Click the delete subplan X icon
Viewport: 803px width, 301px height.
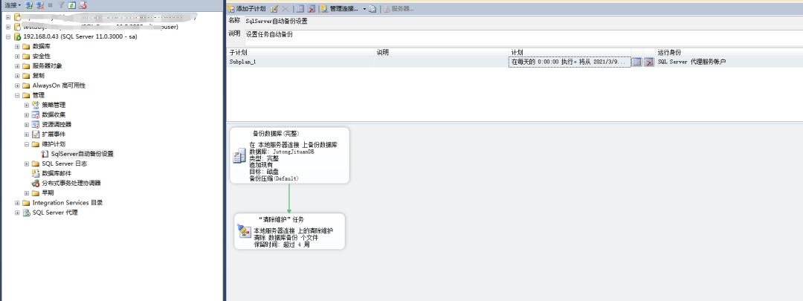pyautogui.click(x=286, y=9)
